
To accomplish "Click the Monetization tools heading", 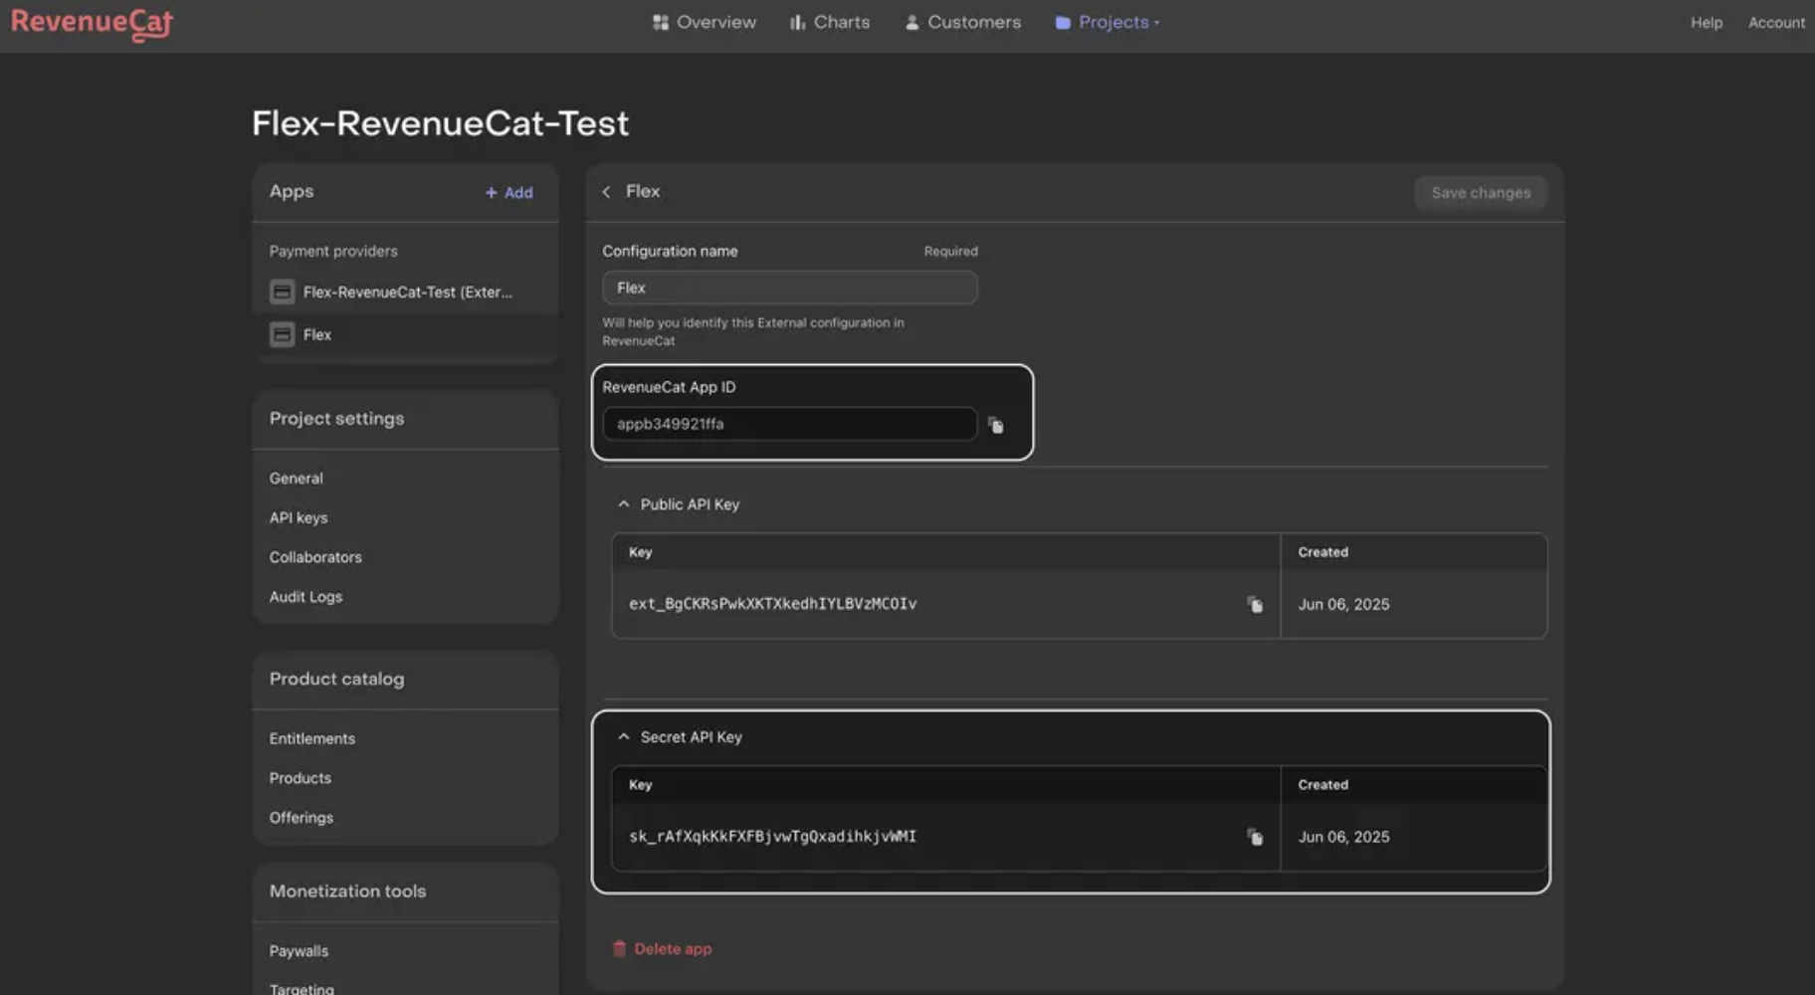I will (347, 892).
